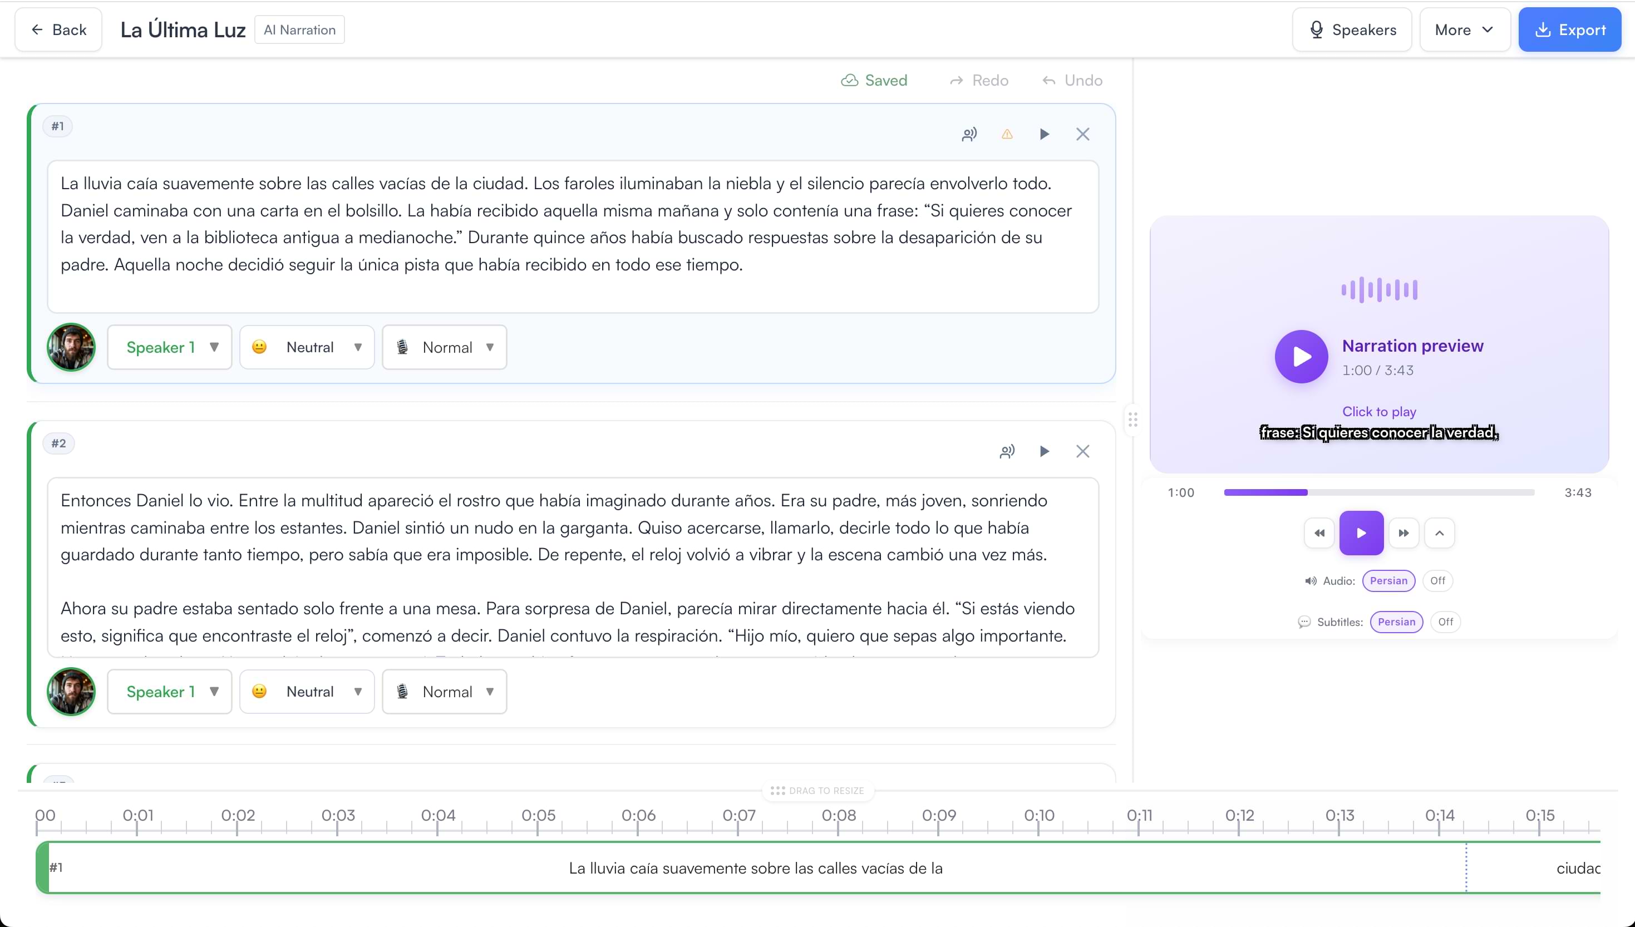Image resolution: width=1635 pixels, height=927 pixels.
Task: Click the large purple Narration preview play button
Action: (1301, 357)
